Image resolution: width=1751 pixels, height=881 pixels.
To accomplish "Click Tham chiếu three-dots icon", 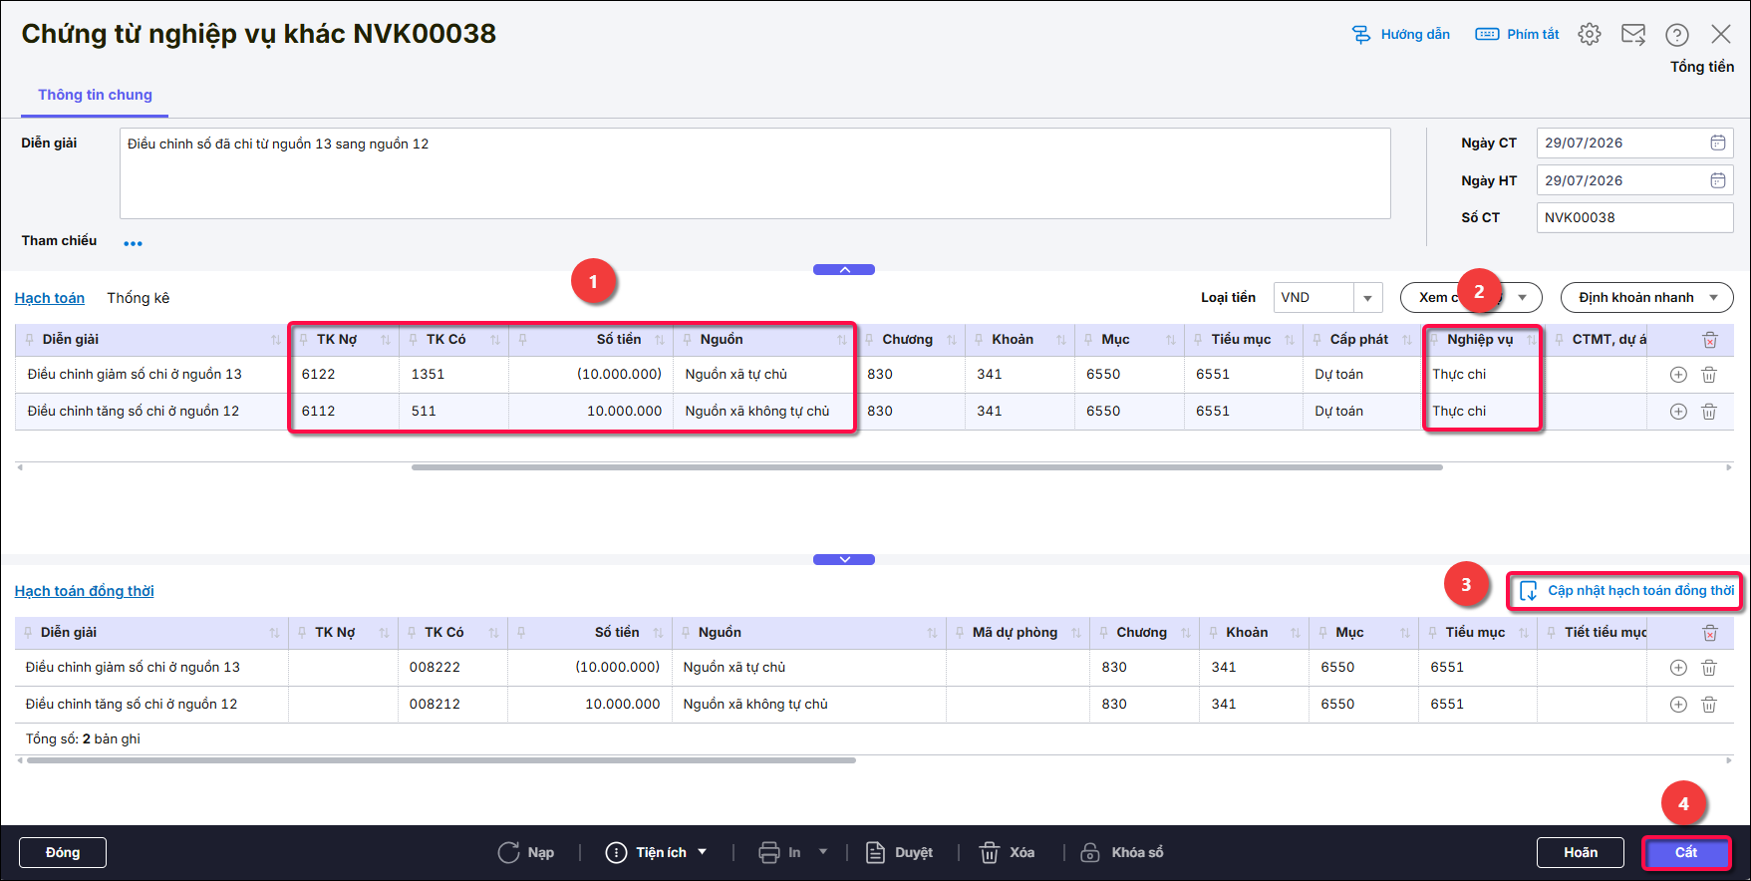I will click(133, 243).
